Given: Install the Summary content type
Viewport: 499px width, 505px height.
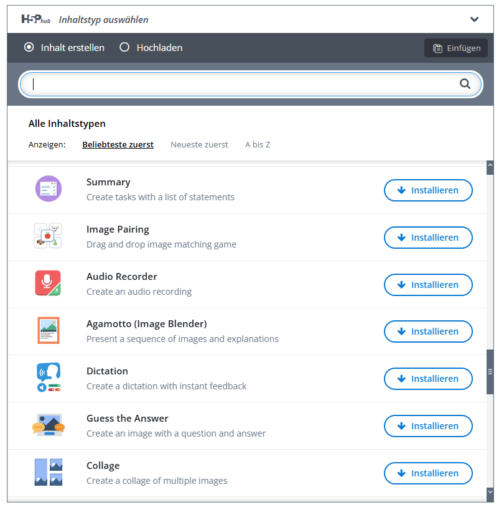Looking at the screenshot, I should click(428, 190).
